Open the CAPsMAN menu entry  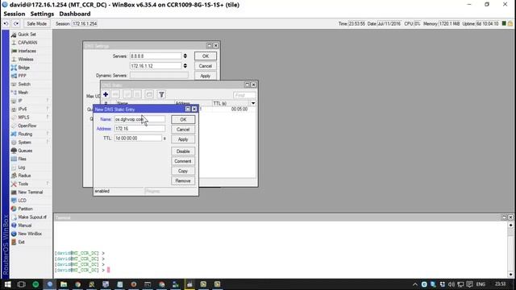tap(27, 43)
